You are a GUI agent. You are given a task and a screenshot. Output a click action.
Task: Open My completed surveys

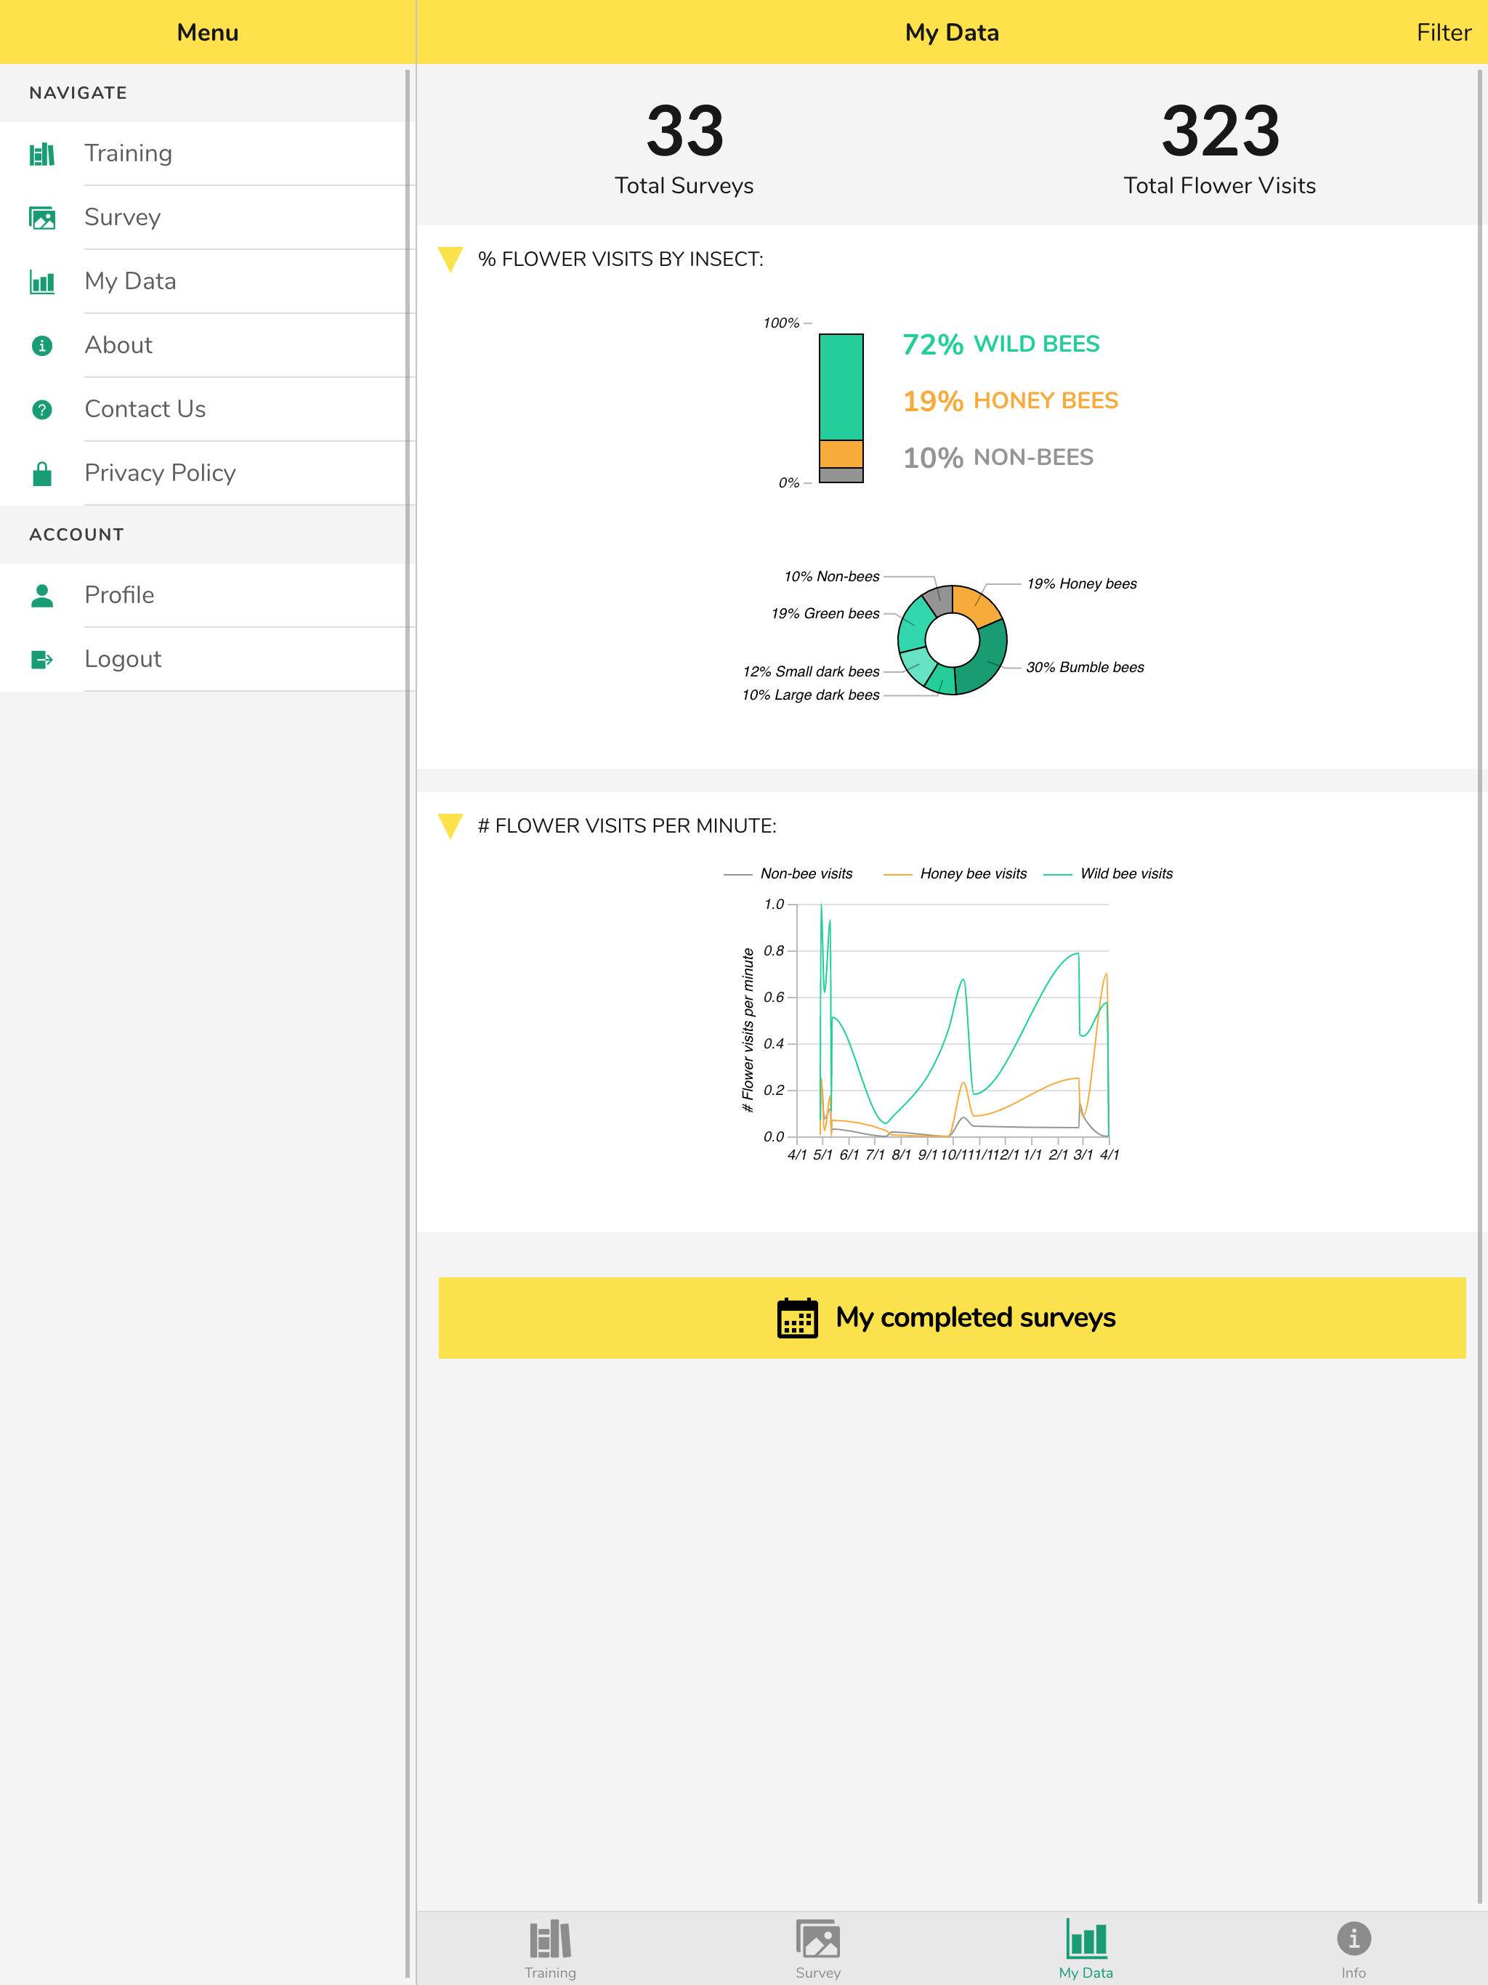tap(951, 1317)
